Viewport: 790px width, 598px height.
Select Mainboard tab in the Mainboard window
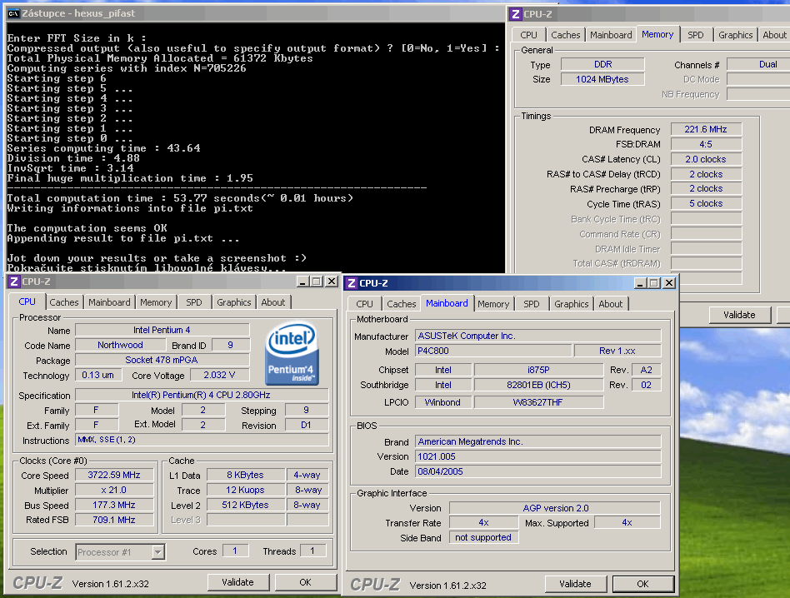pyautogui.click(x=447, y=303)
